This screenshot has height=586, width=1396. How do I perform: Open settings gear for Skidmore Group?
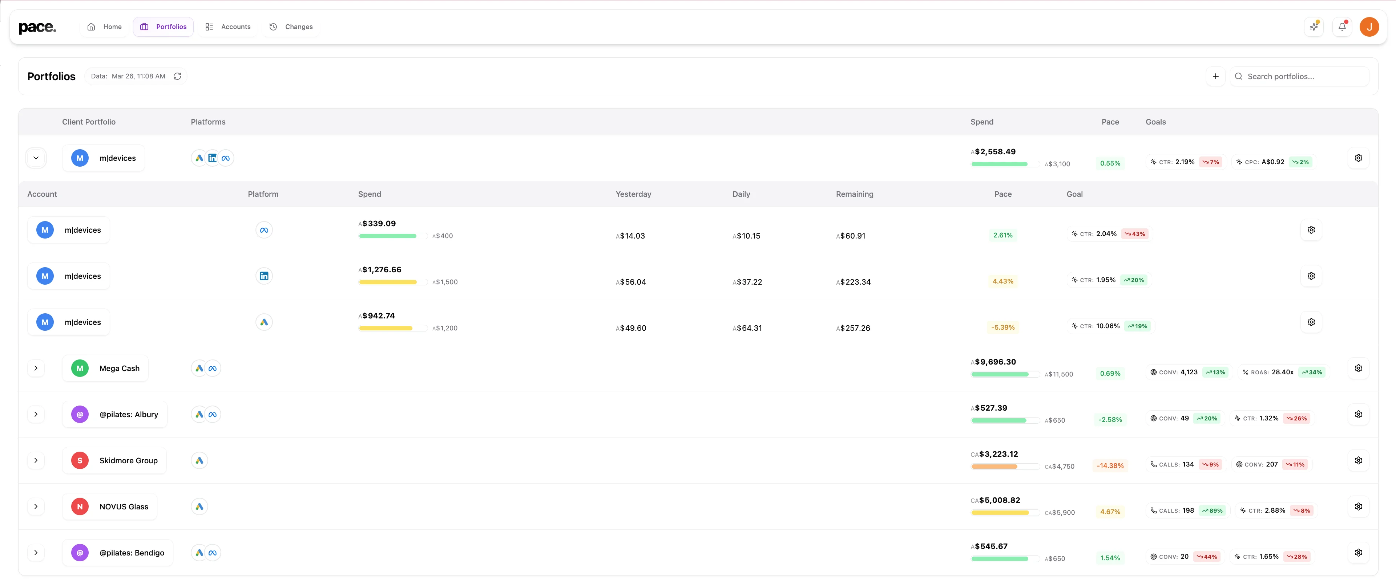pos(1359,460)
